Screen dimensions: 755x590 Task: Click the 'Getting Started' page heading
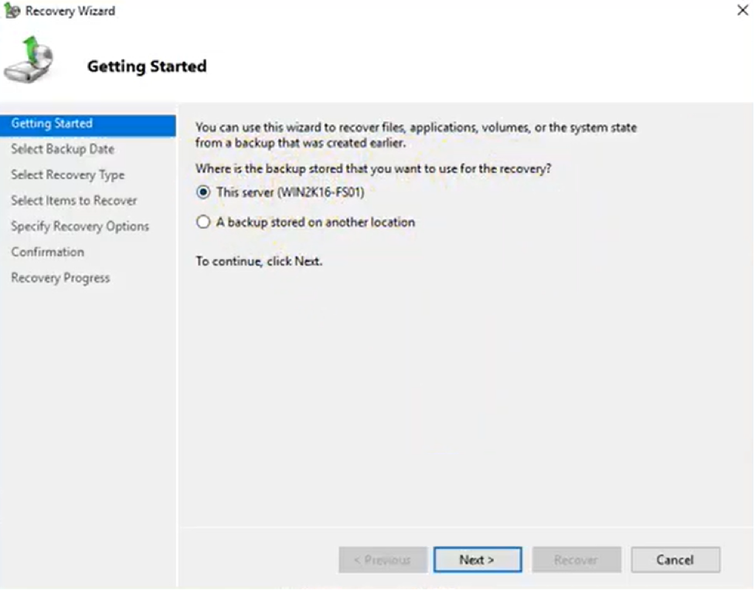pyautogui.click(x=147, y=66)
